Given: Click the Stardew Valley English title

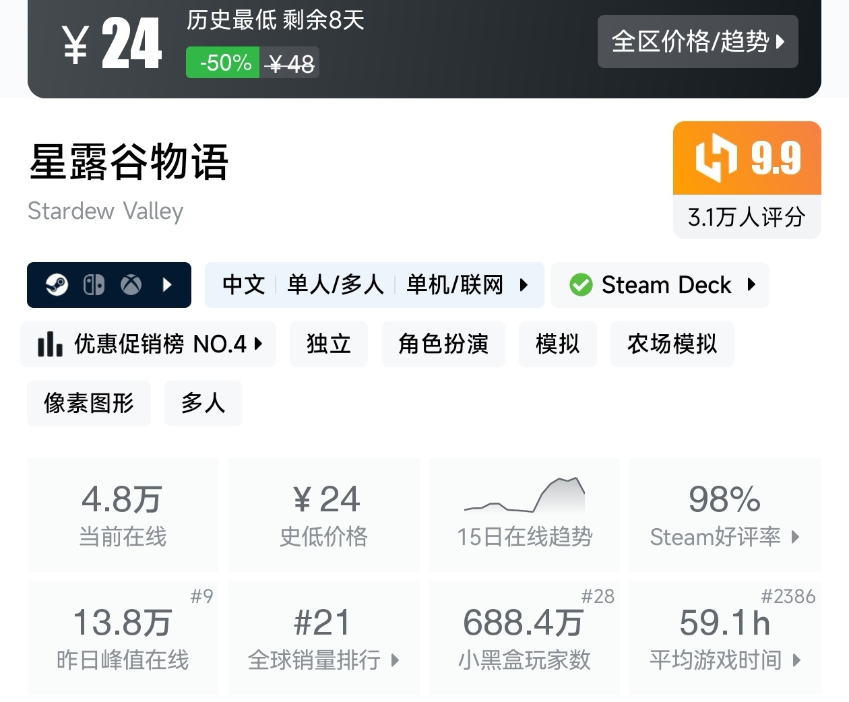Looking at the screenshot, I should coord(106,211).
